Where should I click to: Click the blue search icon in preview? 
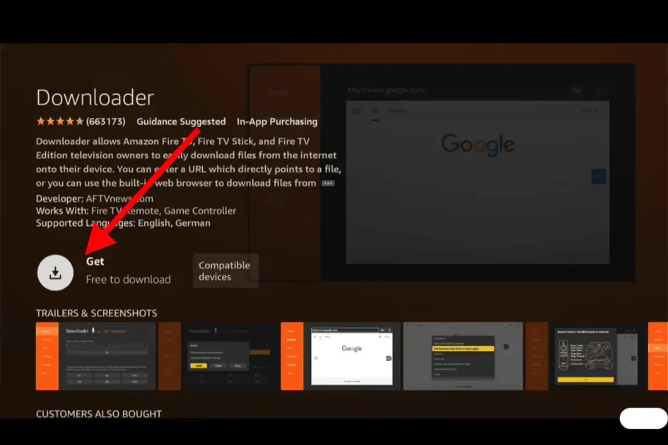[x=598, y=177]
